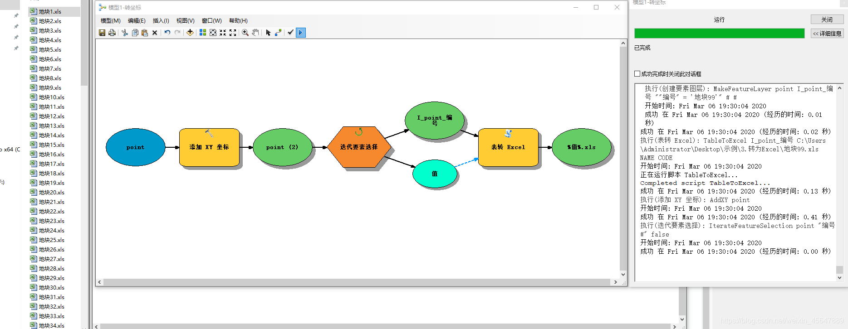This screenshot has height=329, width=848.
Task: Click the 关闭 button in the run dialog
Action: [x=827, y=19]
